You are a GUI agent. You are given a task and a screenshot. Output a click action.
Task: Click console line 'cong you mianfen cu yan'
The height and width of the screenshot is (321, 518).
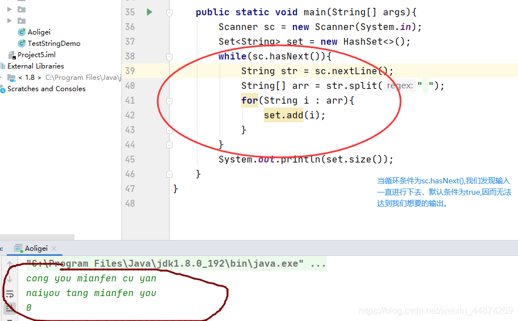pos(91,279)
